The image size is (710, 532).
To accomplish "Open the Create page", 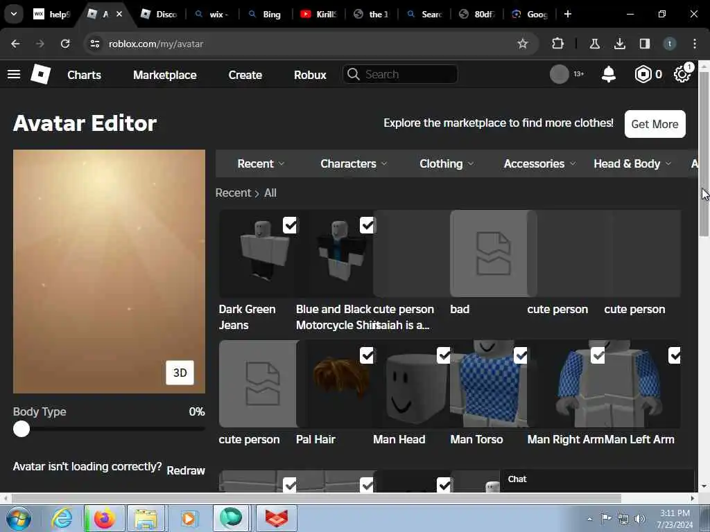I will point(245,75).
